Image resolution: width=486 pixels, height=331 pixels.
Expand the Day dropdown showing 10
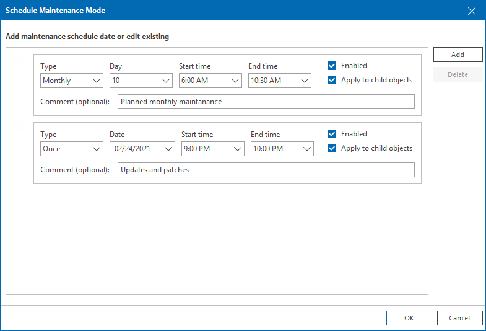coord(141,81)
